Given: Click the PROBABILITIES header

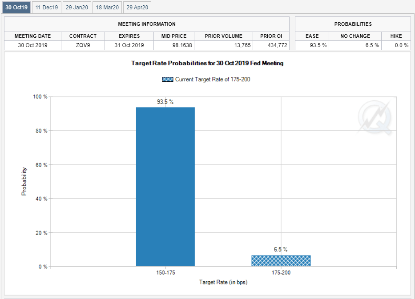Looking at the screenshot, I should pyautogui.click(x=353, y=24).
